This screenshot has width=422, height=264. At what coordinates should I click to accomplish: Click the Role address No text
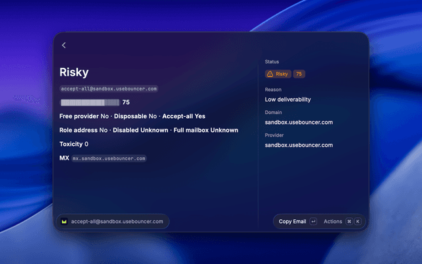click(84, 130)
